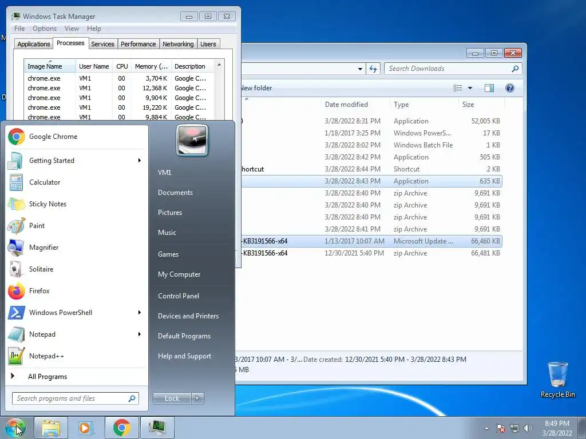
Task: Open the Options menu in Task Manager
Action: coord(45,29)
